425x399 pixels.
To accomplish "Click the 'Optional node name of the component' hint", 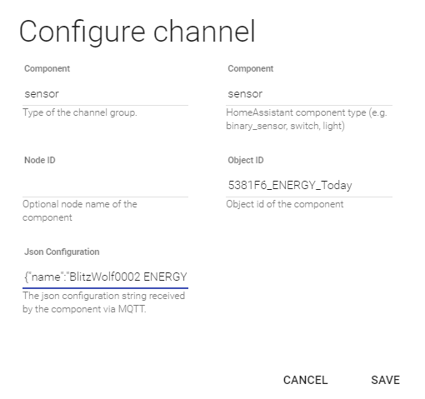I will (80, 211).
